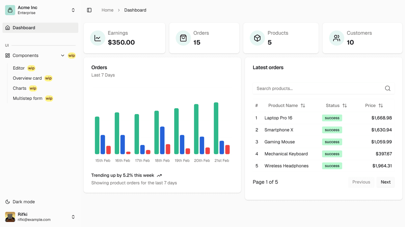Click the Acme Inc logo icon

tap(10, 10)
